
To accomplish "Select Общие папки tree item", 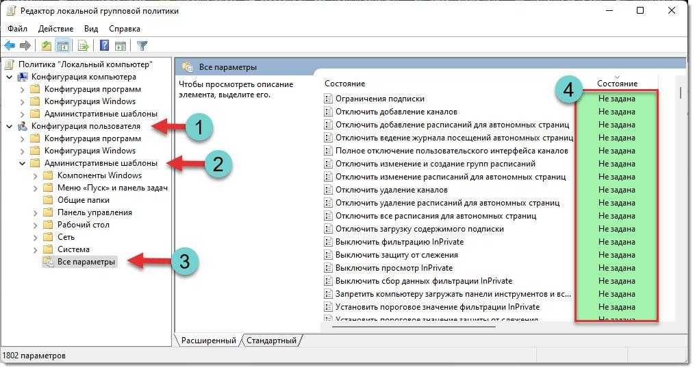I will [84, 200].
